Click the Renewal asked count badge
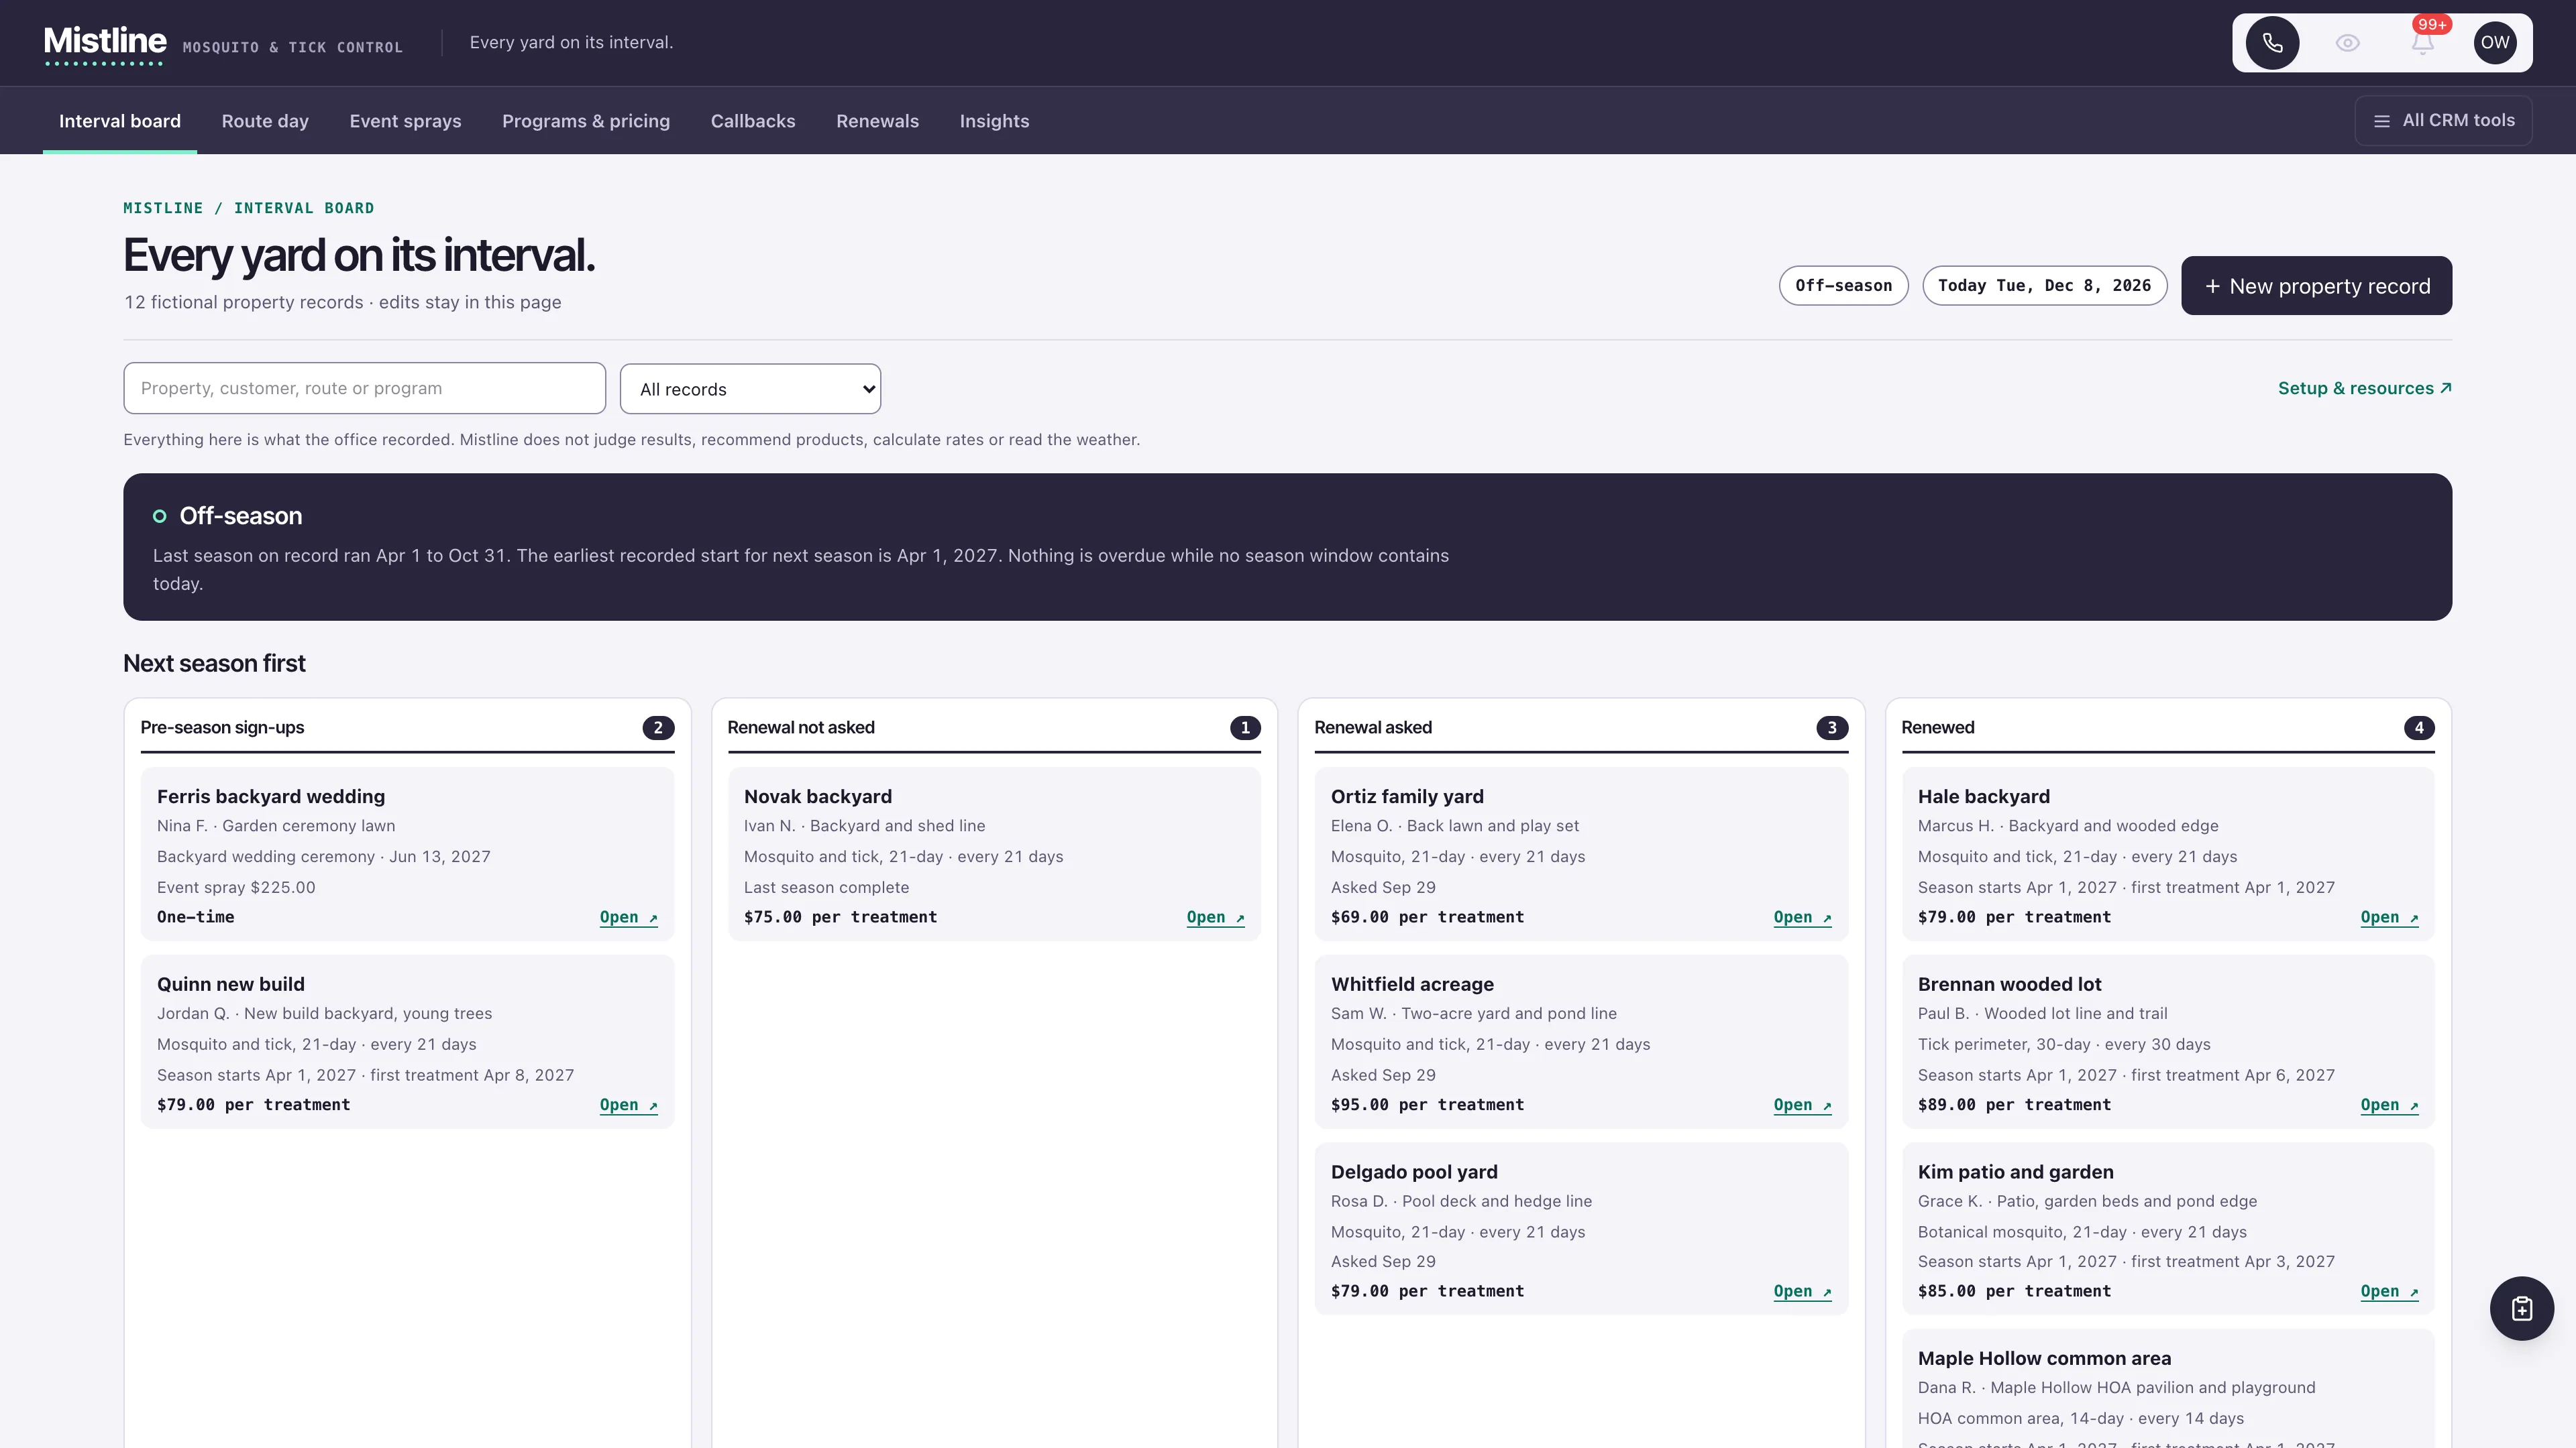This screenshot has height=1448, width=2576. click(1832, 727)
